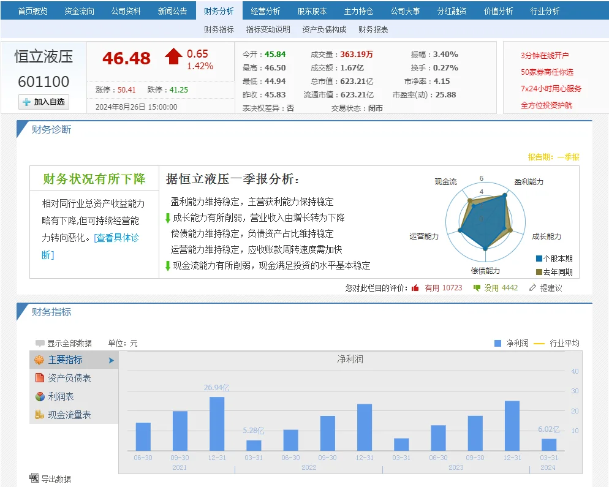Open 分红融资 tab
This screenshot has height=487, width=609.
(452, 11)
